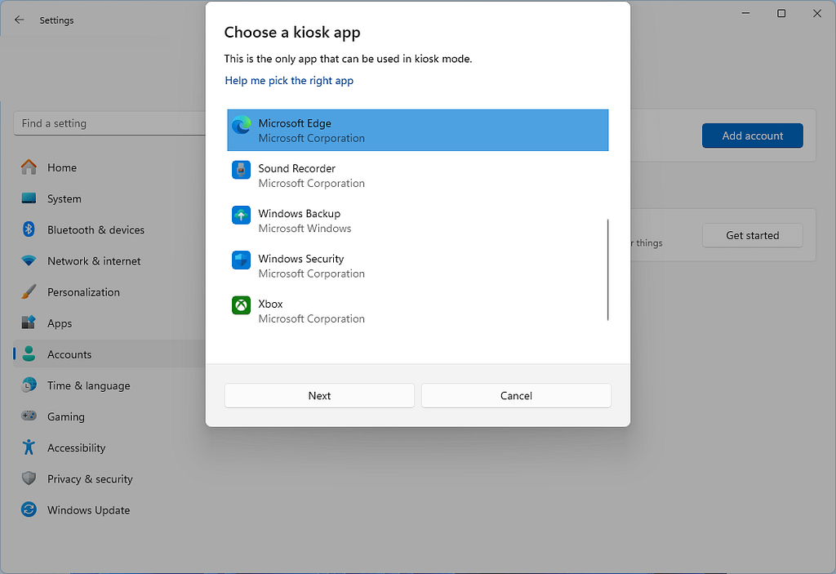Viewport: 836px width, 574px height.
Task: Click the Accessibility icon in sidebar
Action: 28,447
